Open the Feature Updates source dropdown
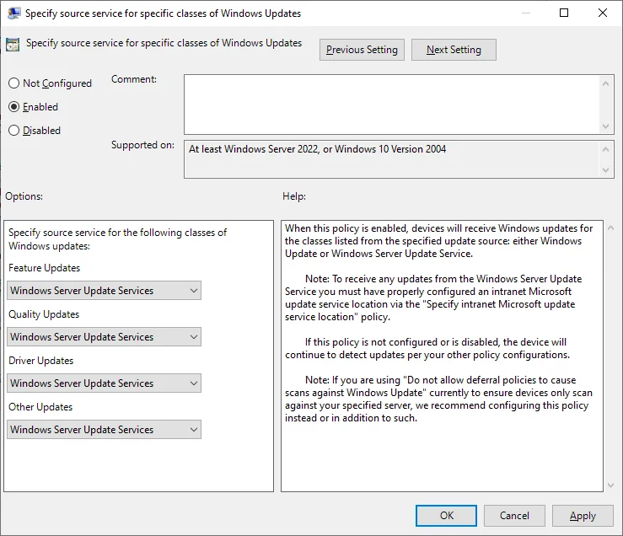This screenshot has height=536, width=623. tap(104, 291)
